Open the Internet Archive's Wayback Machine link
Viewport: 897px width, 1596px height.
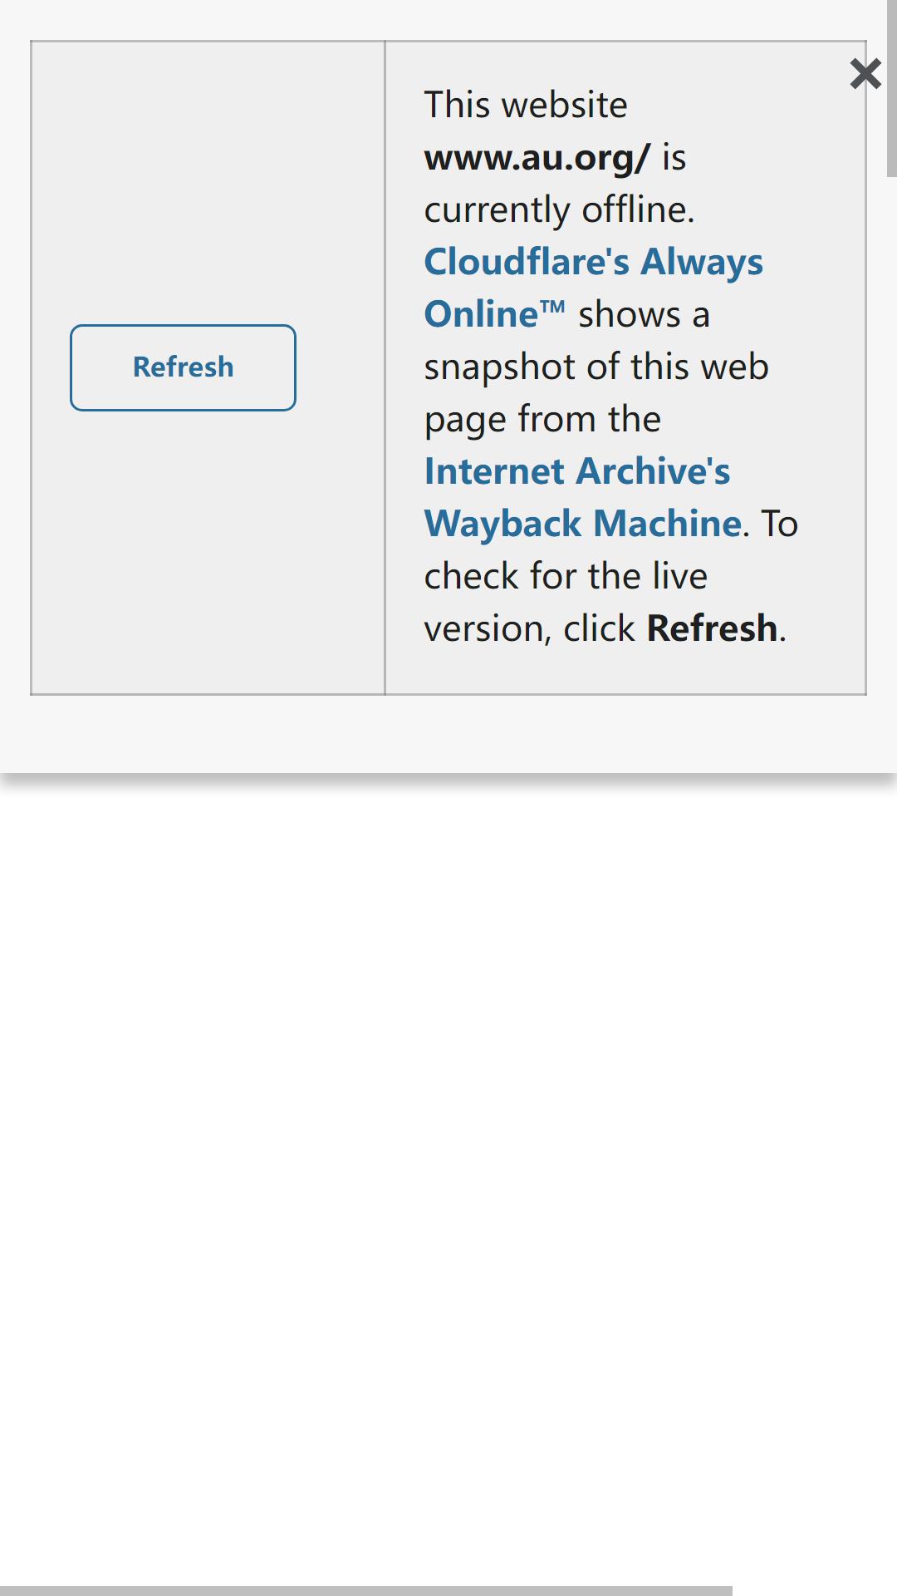[582, 497]
